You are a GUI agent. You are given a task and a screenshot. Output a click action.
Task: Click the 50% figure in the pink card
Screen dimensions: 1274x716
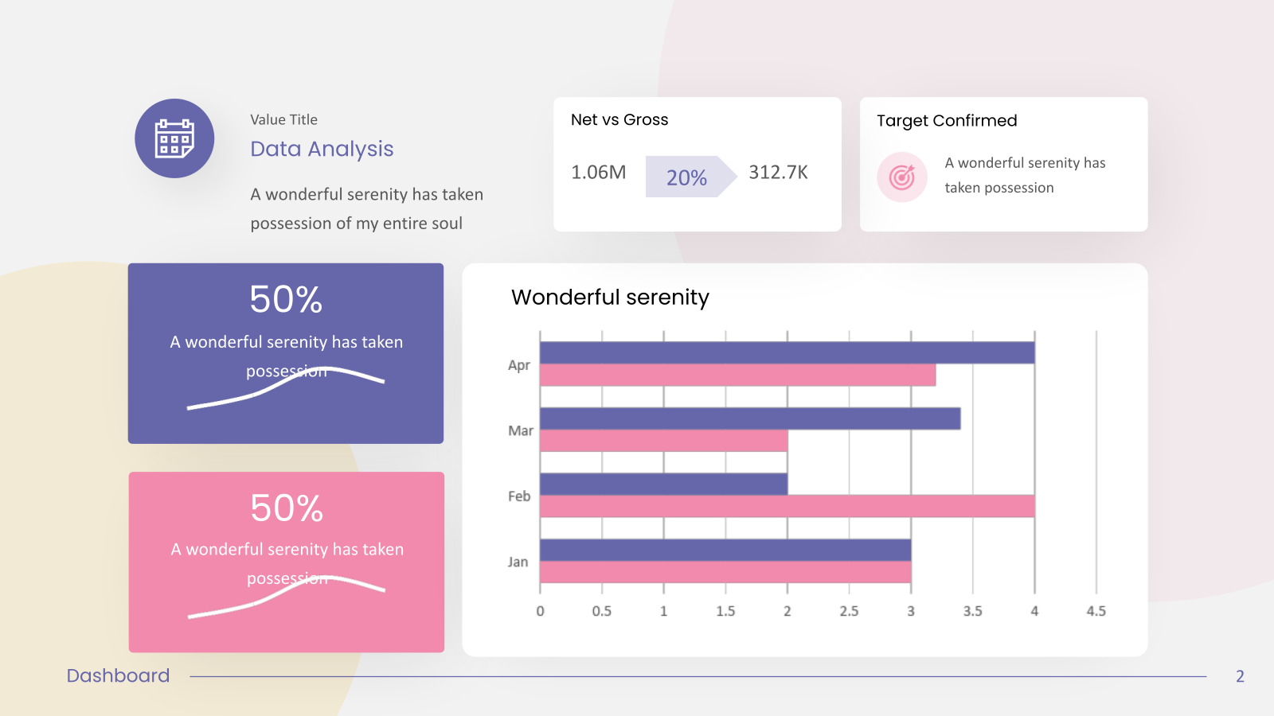point(287,508)
